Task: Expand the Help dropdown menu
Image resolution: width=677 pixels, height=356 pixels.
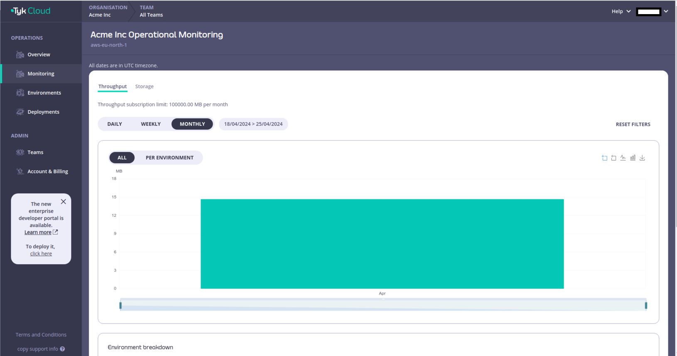Action: (621, 11)
